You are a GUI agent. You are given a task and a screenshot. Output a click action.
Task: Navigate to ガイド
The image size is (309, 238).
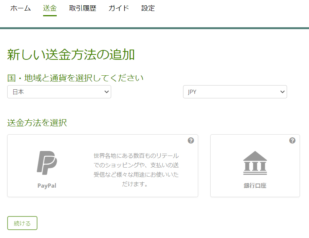click(x=118, y=8)
